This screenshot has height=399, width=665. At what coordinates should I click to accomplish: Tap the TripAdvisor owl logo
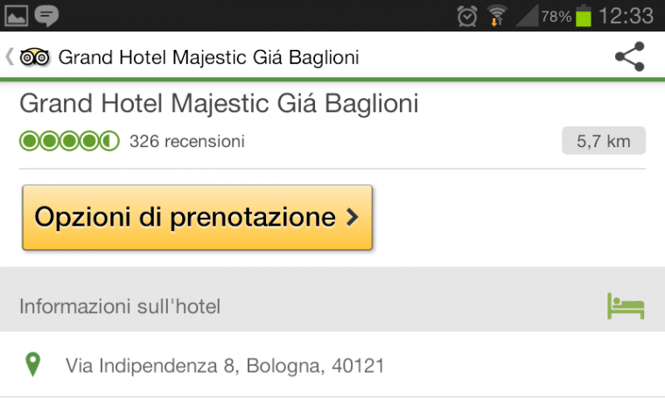click(x=35, y=57)
